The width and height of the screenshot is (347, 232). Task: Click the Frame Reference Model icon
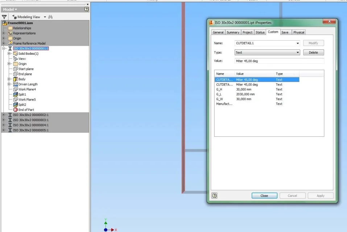coord(10,43)
